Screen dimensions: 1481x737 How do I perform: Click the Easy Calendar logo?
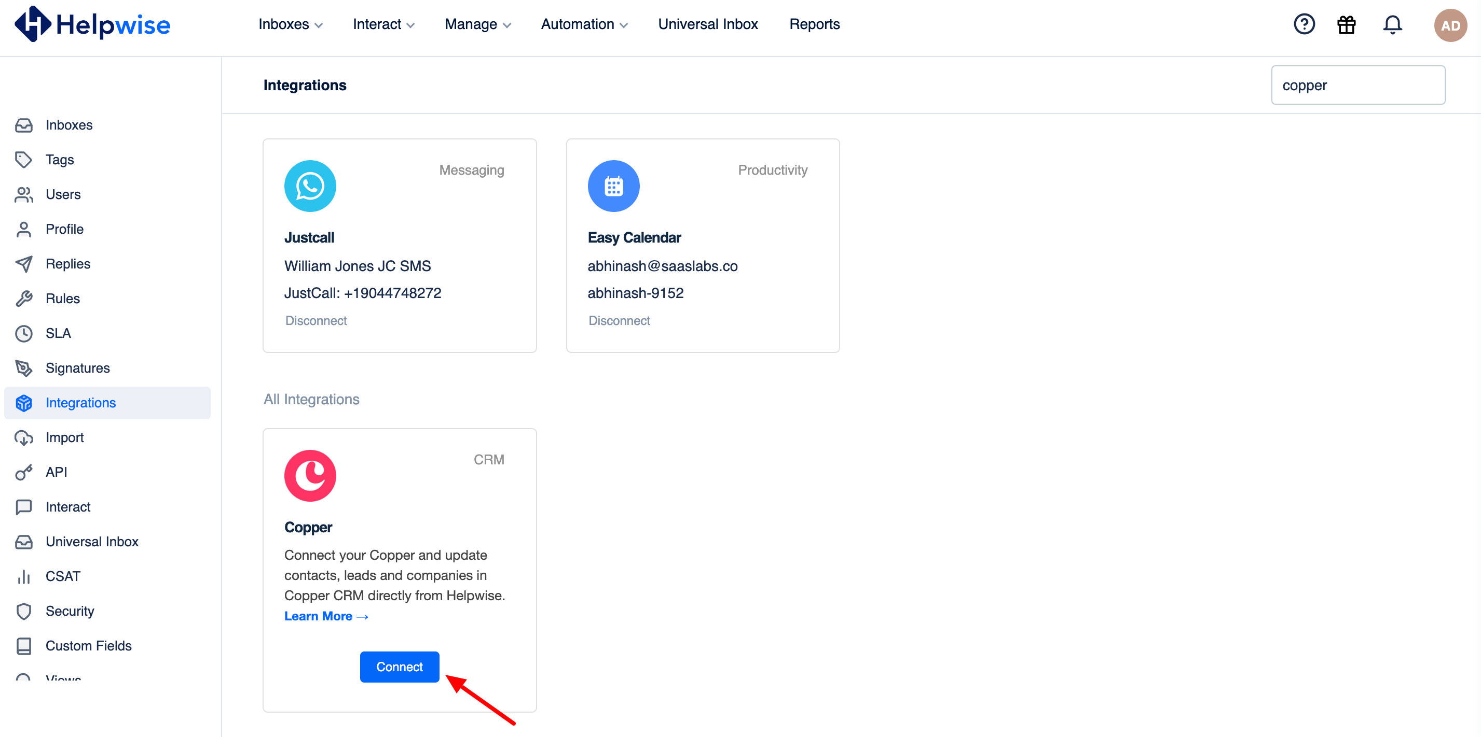coord(613,186)
